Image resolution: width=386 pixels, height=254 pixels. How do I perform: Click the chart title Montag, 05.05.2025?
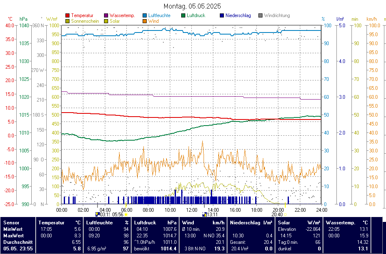192,6
